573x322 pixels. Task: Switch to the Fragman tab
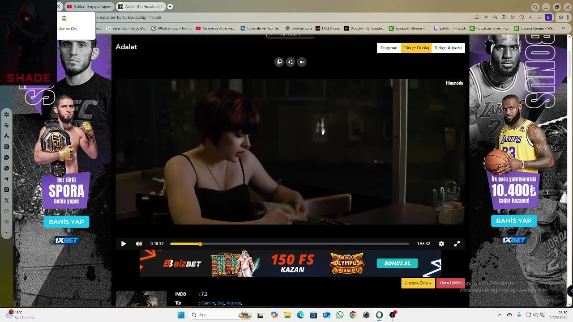click(389, 48)
